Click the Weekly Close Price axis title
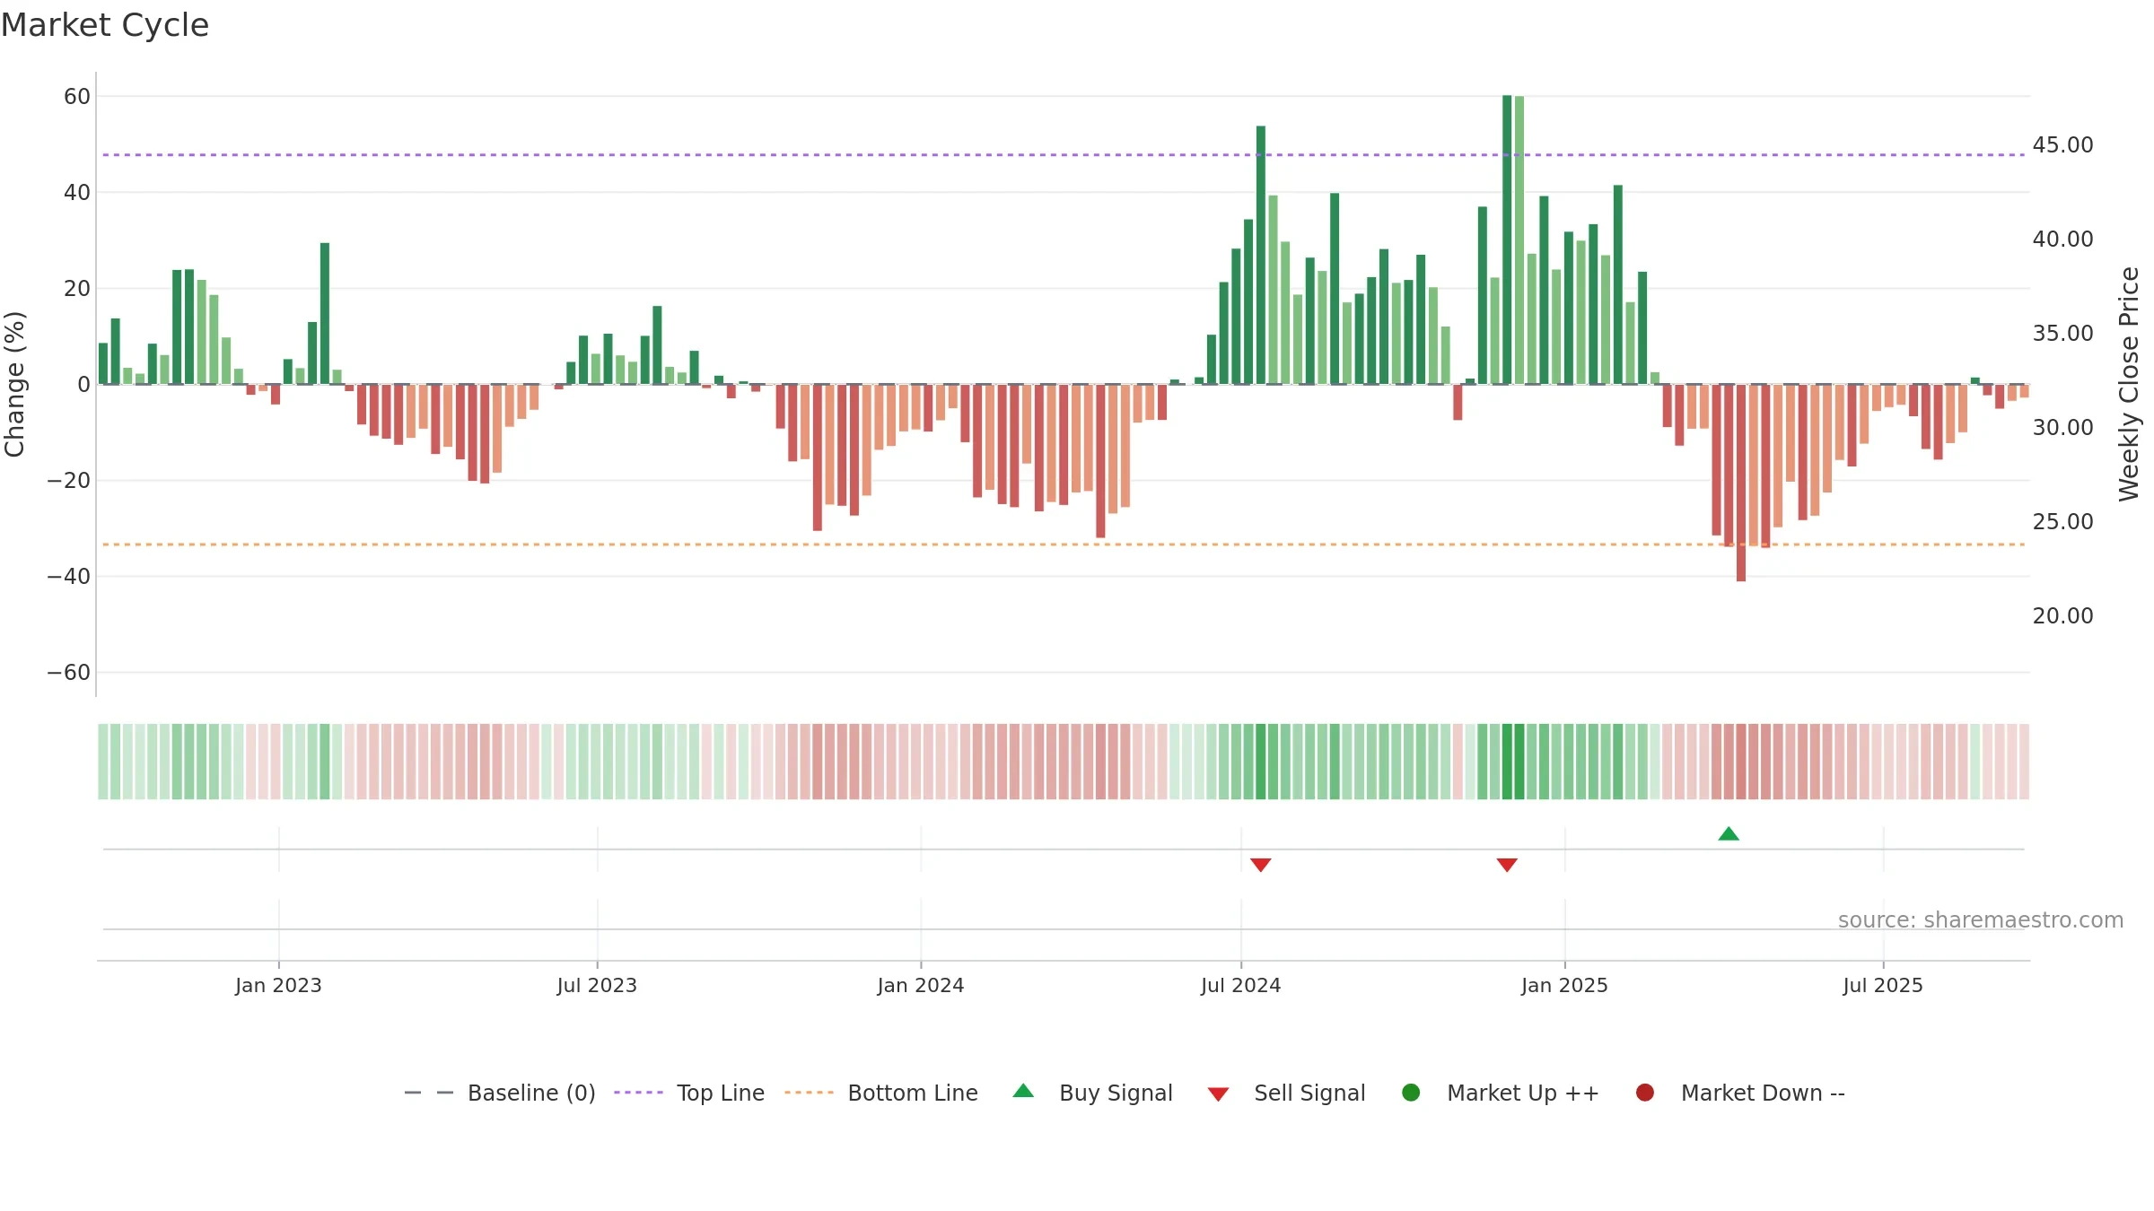2154x1211 pixels. 2129,384
